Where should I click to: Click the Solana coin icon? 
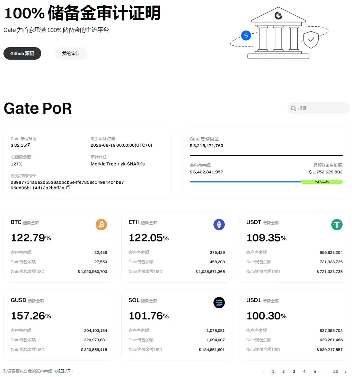(x=219, y=302)
